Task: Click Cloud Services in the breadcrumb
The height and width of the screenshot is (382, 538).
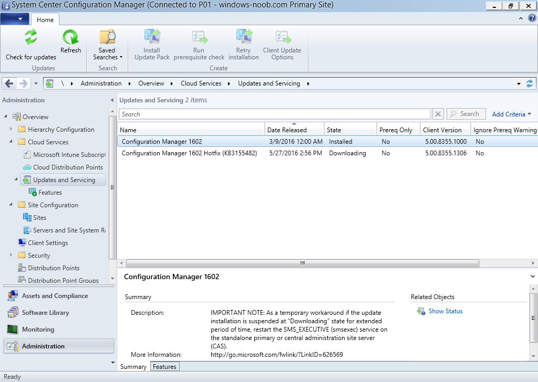Action: pyautogui.click(x=201, y=83)
